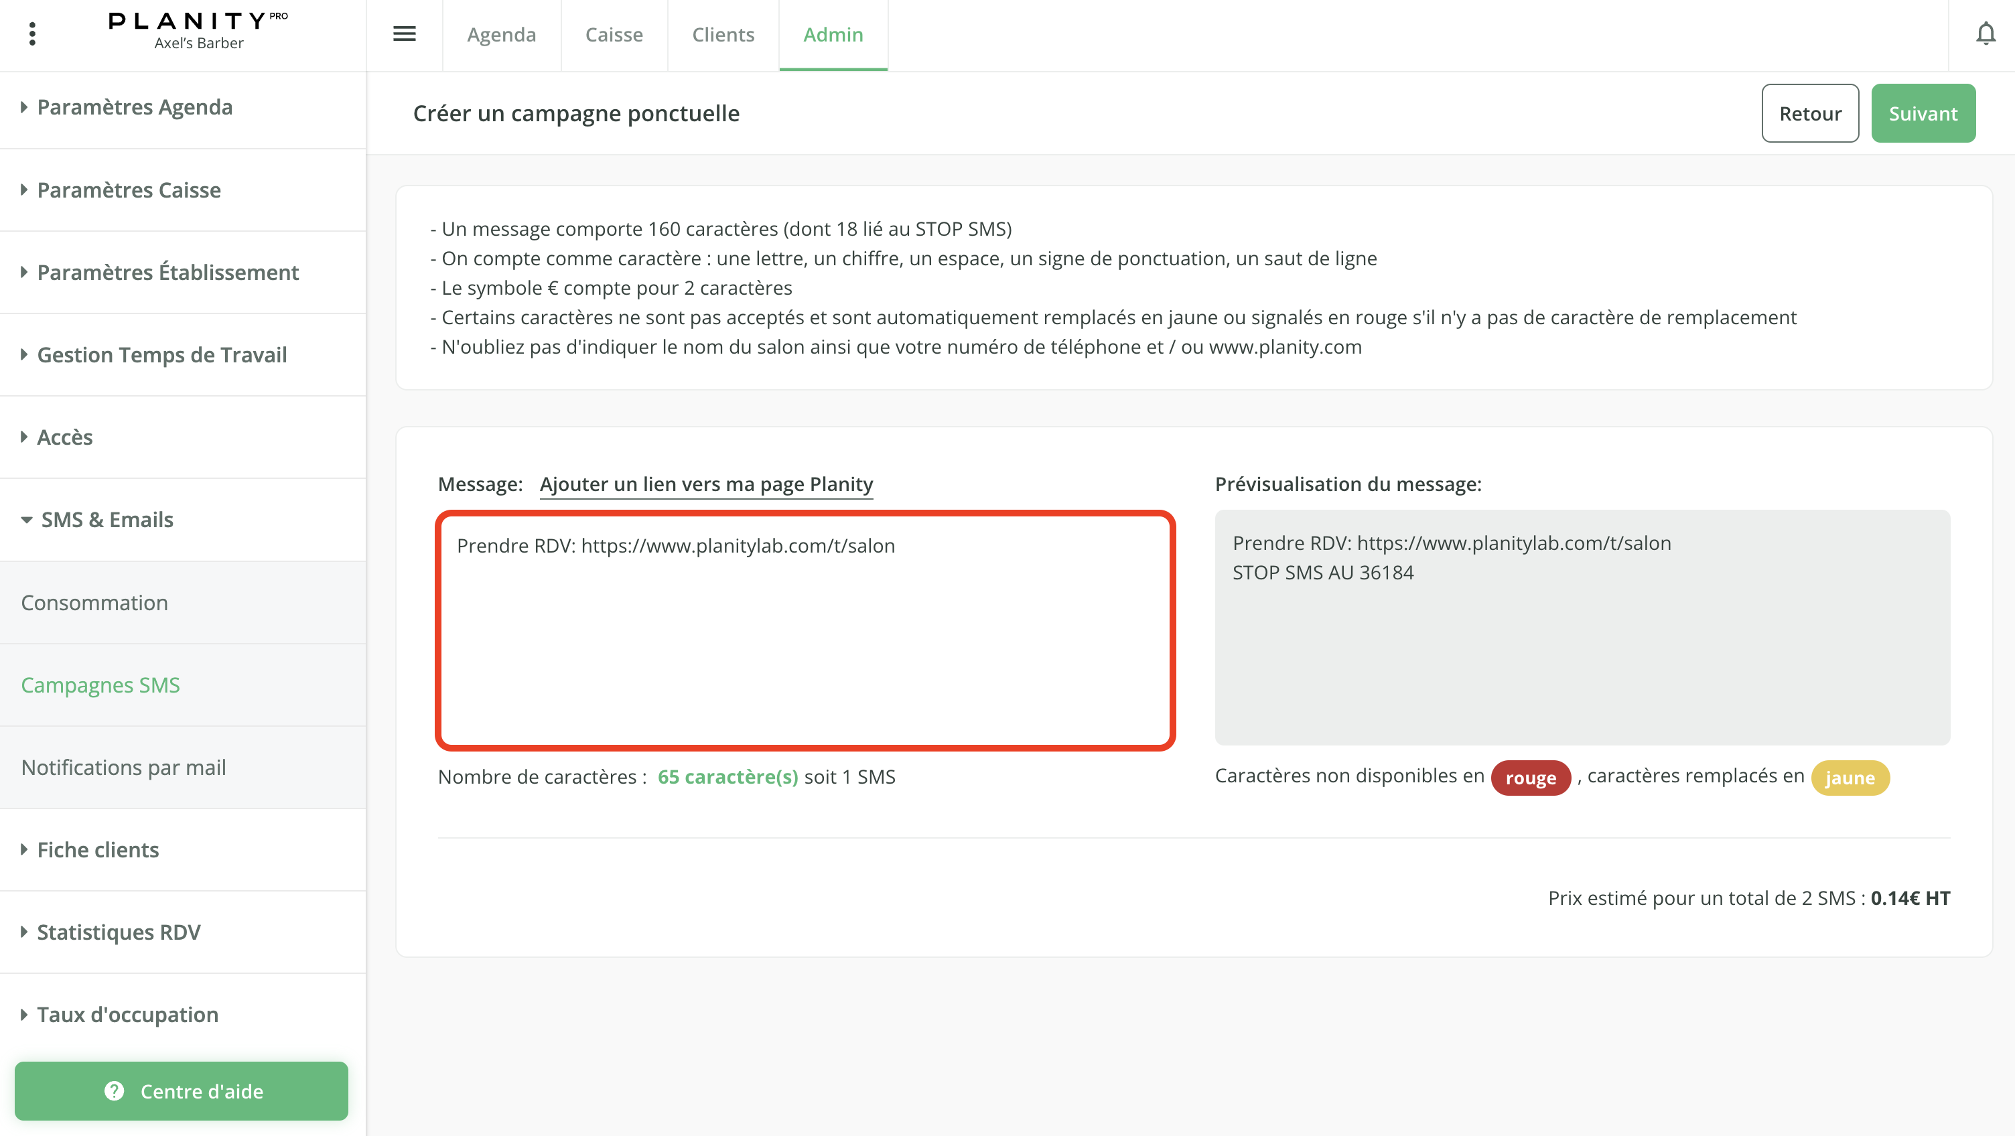Open Notifications par mail

(x=123, y=768)
